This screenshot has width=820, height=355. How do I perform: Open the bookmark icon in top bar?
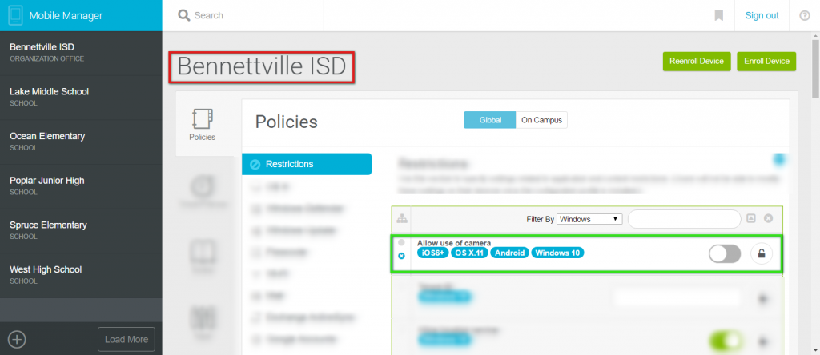point(719,16)
